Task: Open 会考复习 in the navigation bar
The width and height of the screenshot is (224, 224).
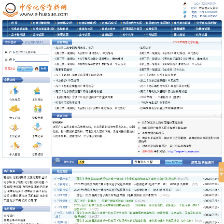Action: pos(151,29)
